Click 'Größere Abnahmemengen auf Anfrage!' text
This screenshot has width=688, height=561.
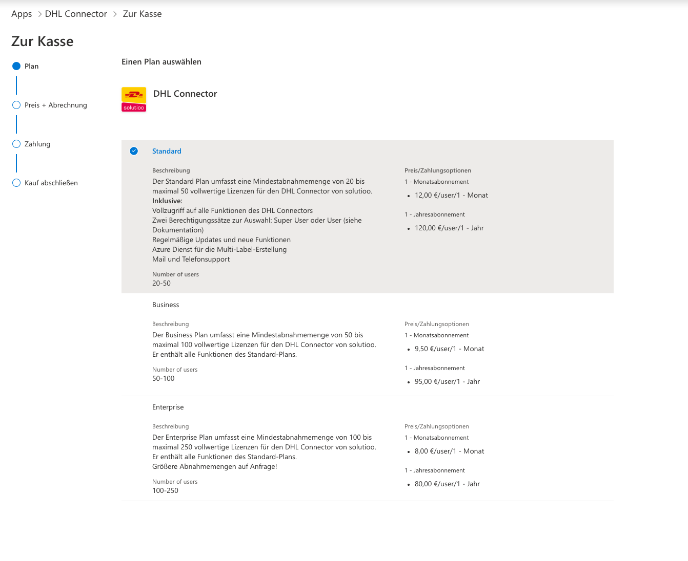214,466
